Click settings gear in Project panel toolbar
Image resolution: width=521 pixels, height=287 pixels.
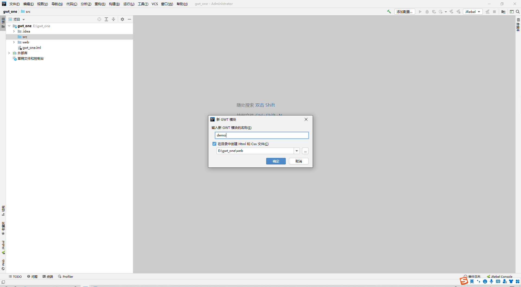(x=122, y=19)
